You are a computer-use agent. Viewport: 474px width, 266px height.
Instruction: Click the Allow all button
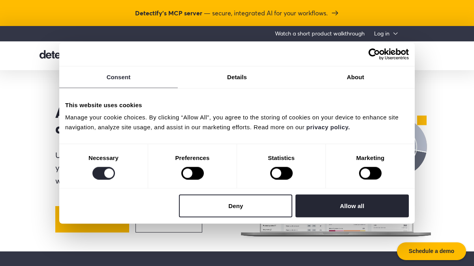352,206
